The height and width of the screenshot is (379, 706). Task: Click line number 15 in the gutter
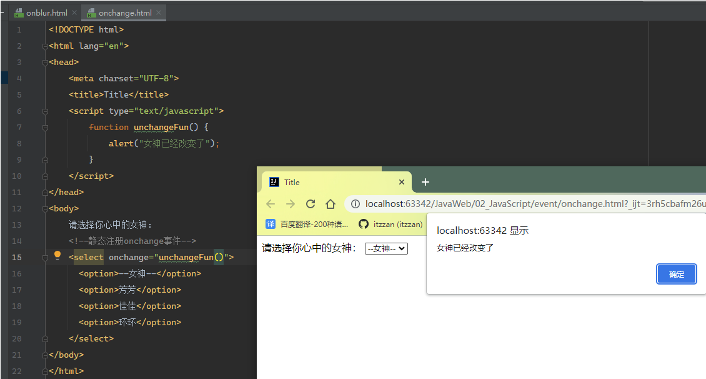pyautogui.click(x=17, y=257)
